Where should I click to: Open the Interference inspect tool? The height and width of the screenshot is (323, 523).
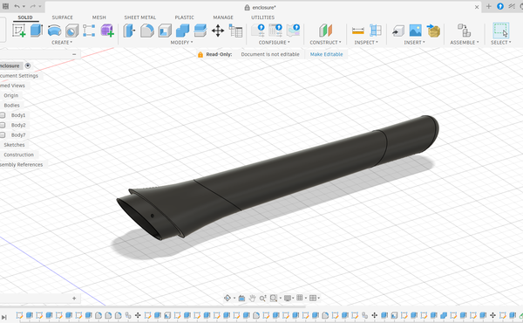(376, 31)
